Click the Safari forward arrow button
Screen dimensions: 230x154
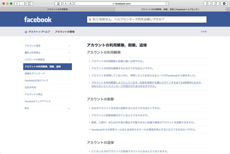pos(22,3)
